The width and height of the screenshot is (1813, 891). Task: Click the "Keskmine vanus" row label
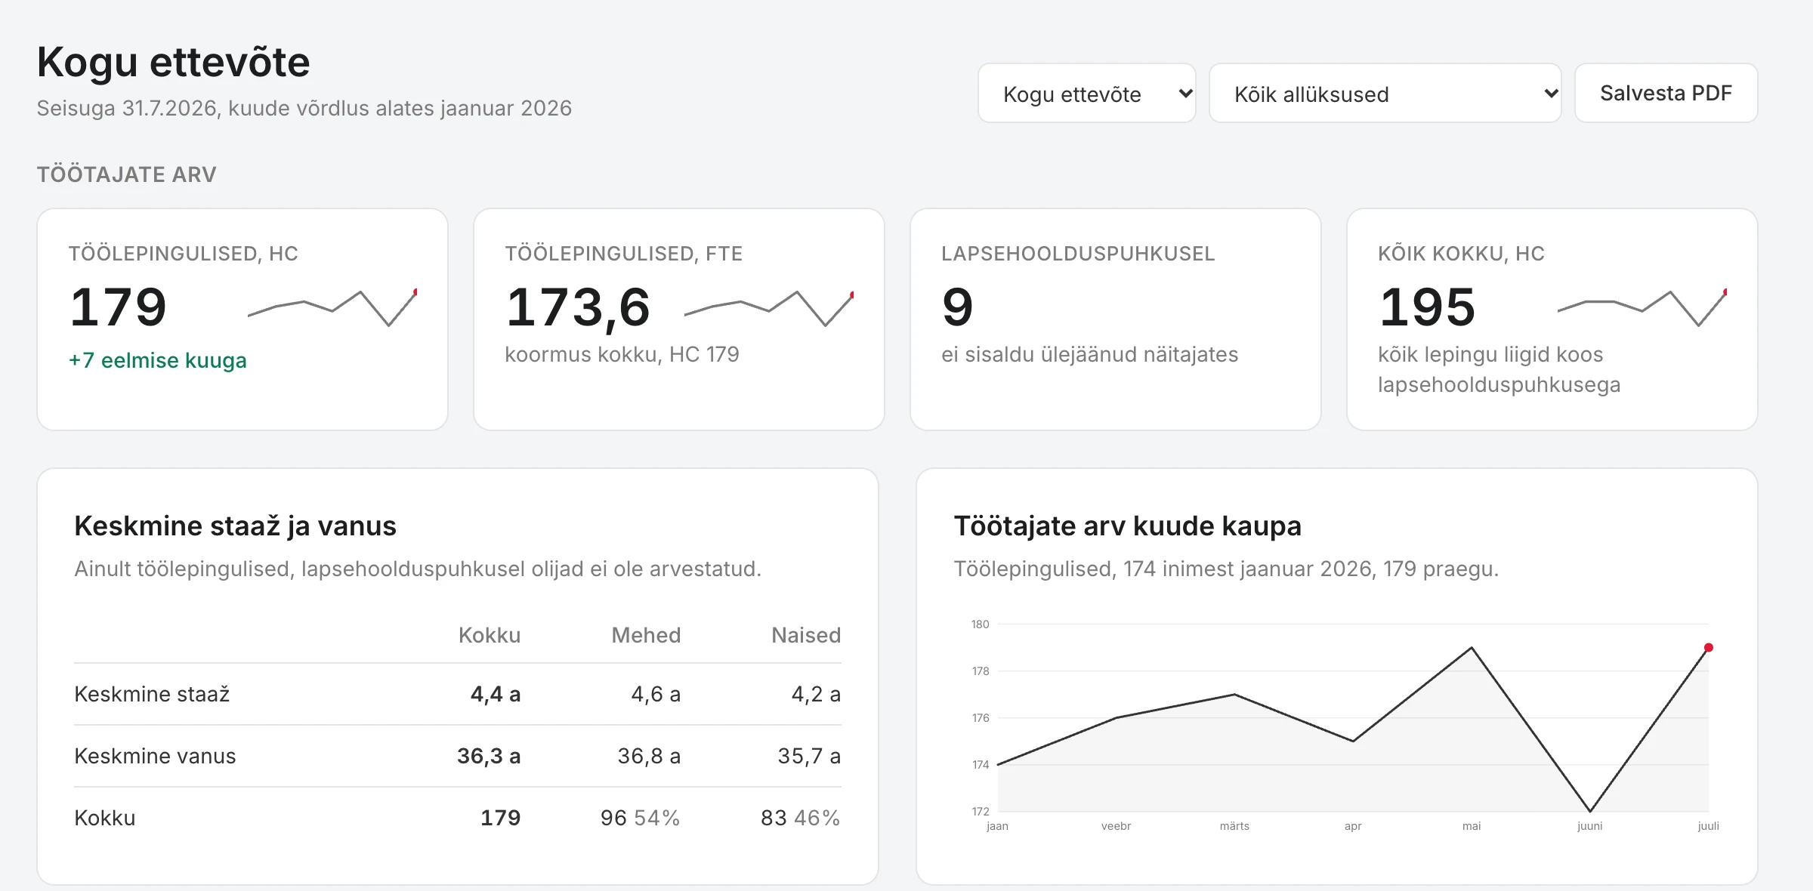coord(155,756)
